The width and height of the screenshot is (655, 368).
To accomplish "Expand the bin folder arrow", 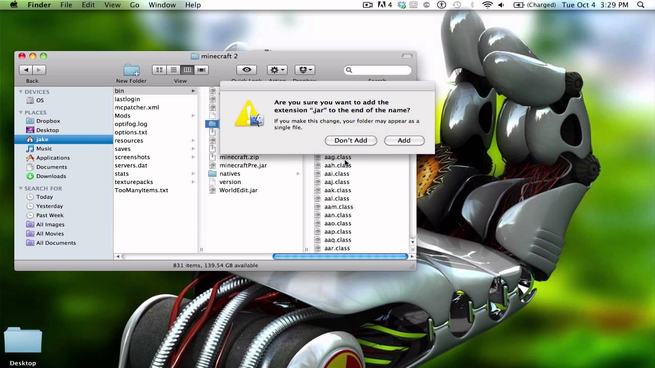I will tap(193, 91).
